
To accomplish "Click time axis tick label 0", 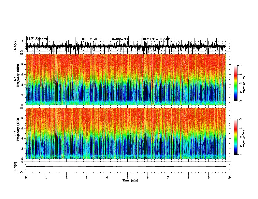I will [26, 178].
